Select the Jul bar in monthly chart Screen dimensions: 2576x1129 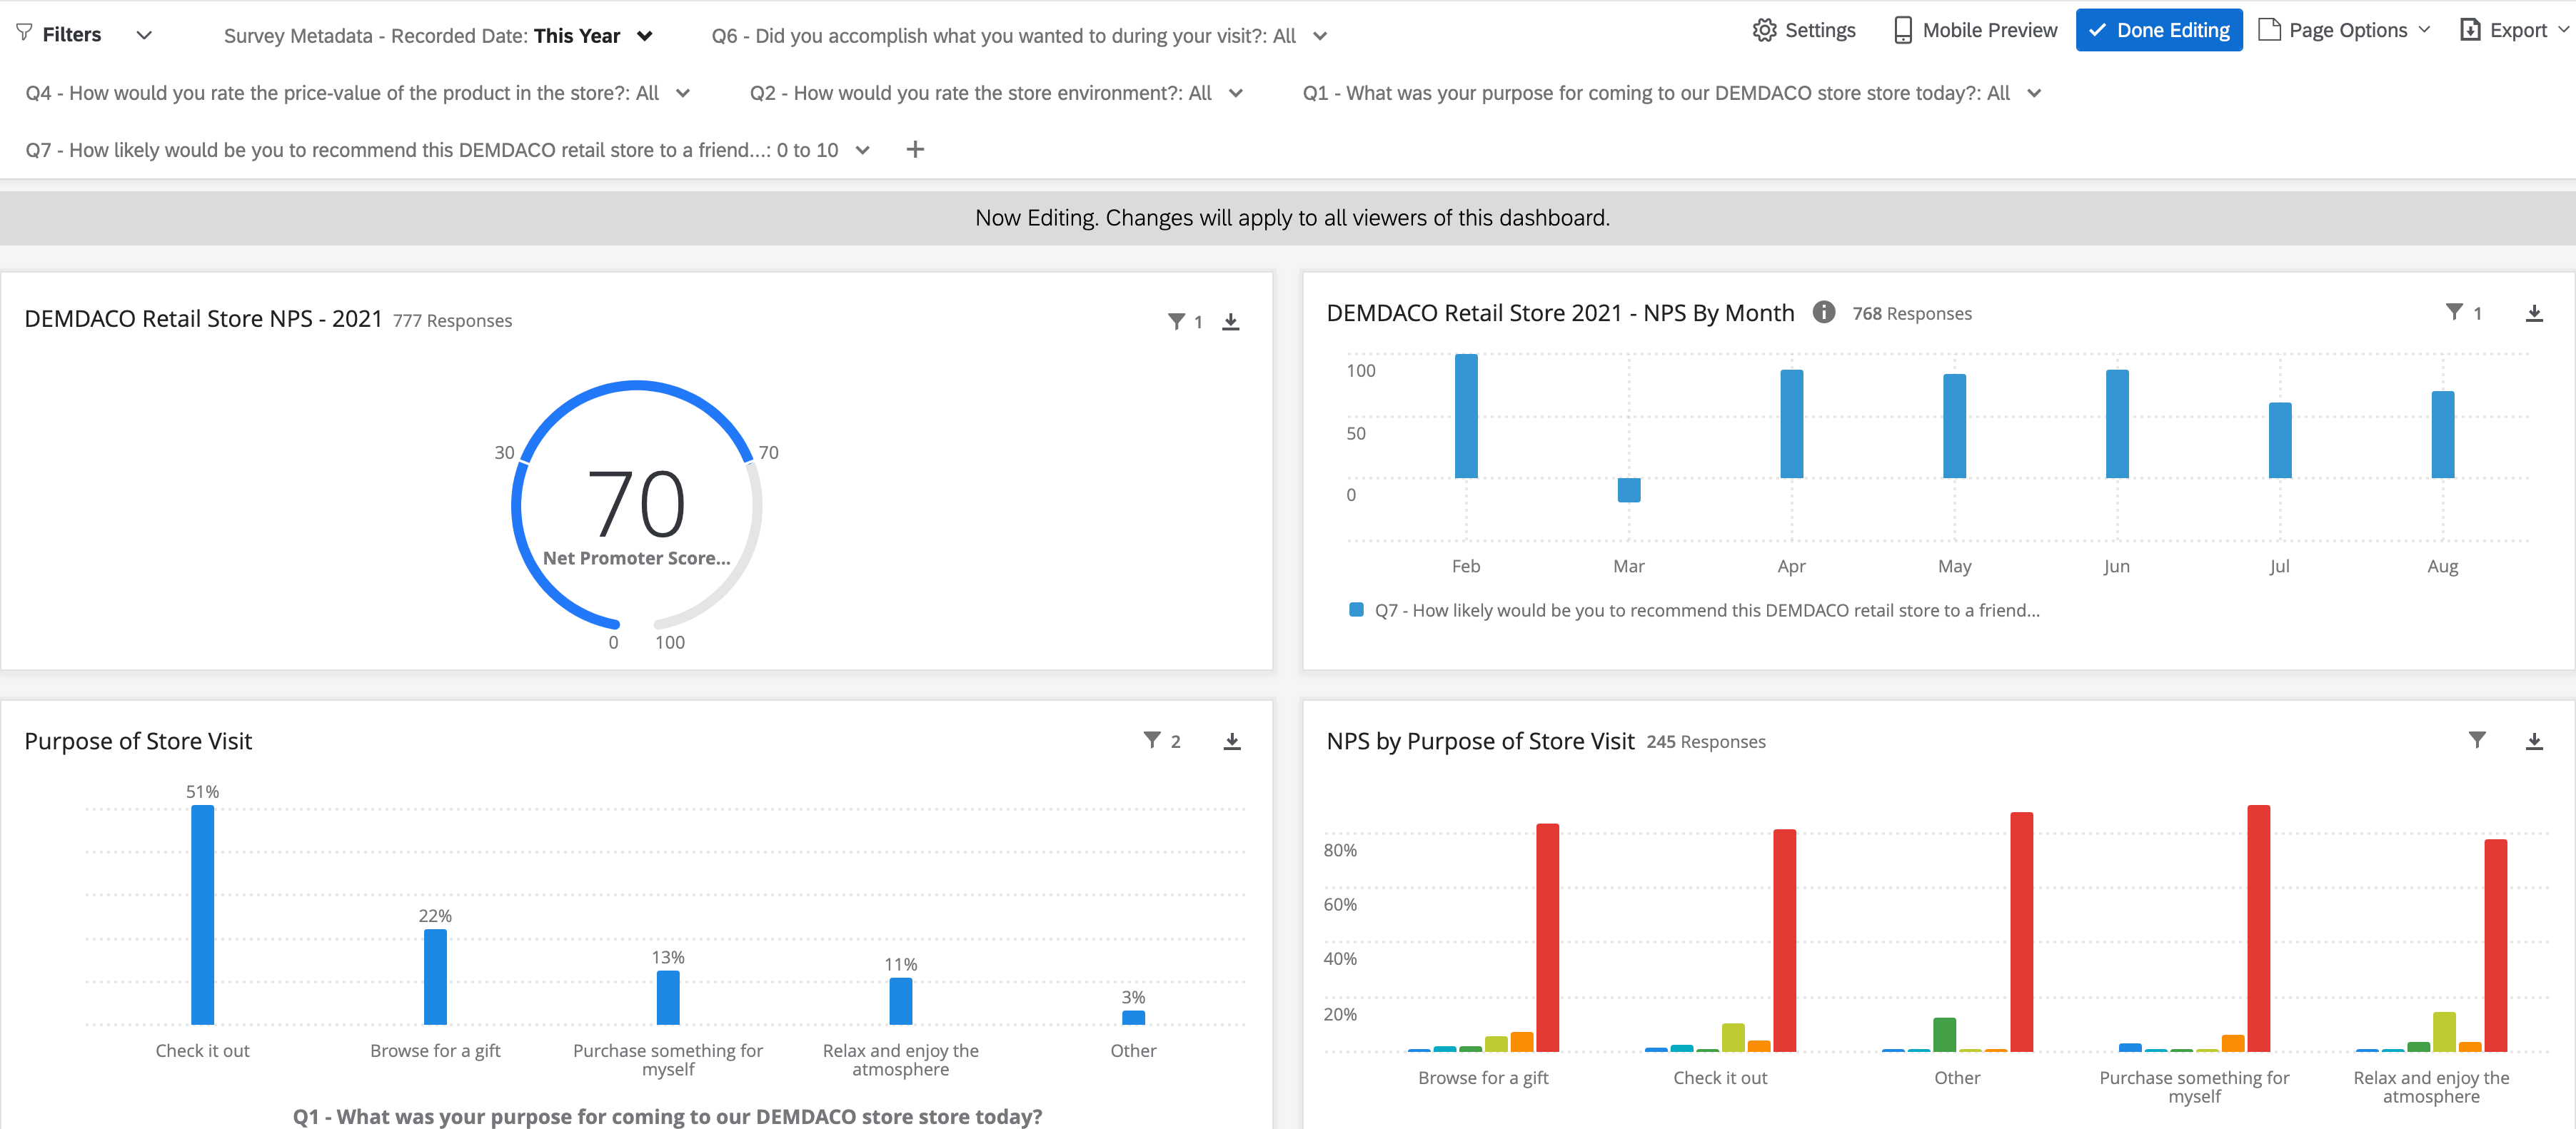click(x=2280, y=440)
